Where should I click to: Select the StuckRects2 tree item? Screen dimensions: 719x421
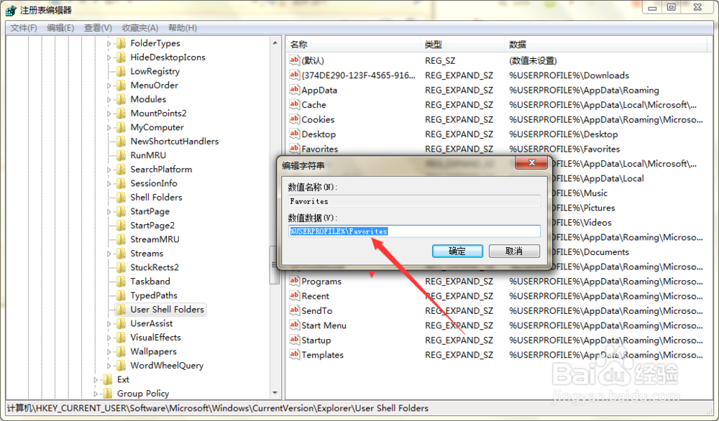tap(155, 267)
